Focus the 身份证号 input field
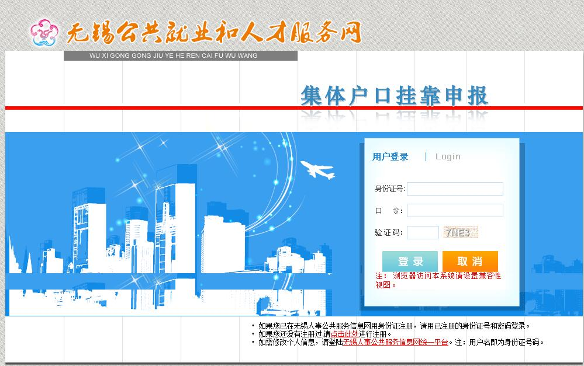Viewport: 584px width, 366px height. 455,189
